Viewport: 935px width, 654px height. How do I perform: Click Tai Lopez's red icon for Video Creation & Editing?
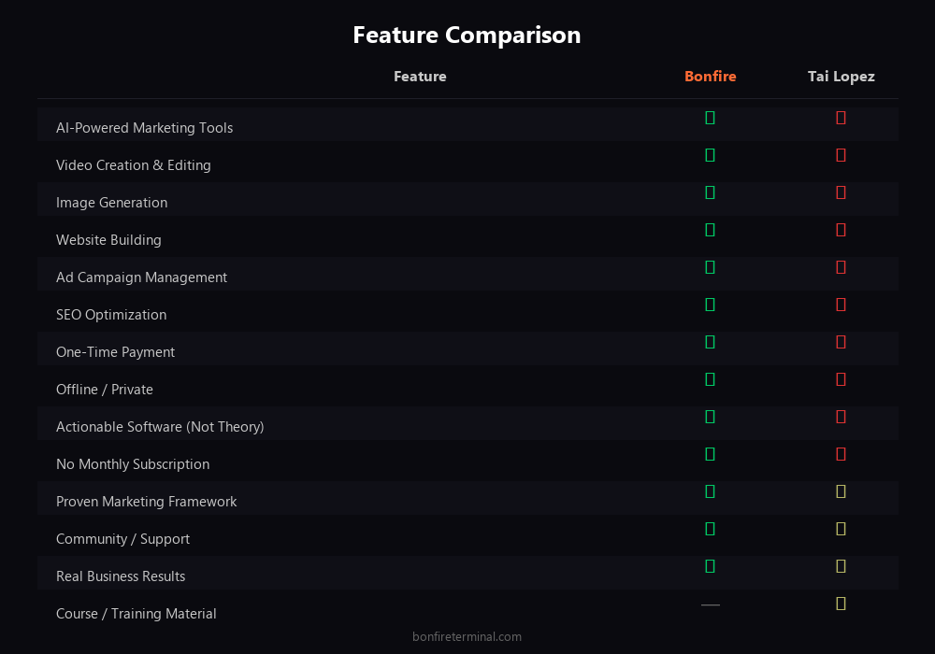pos(841,155)
